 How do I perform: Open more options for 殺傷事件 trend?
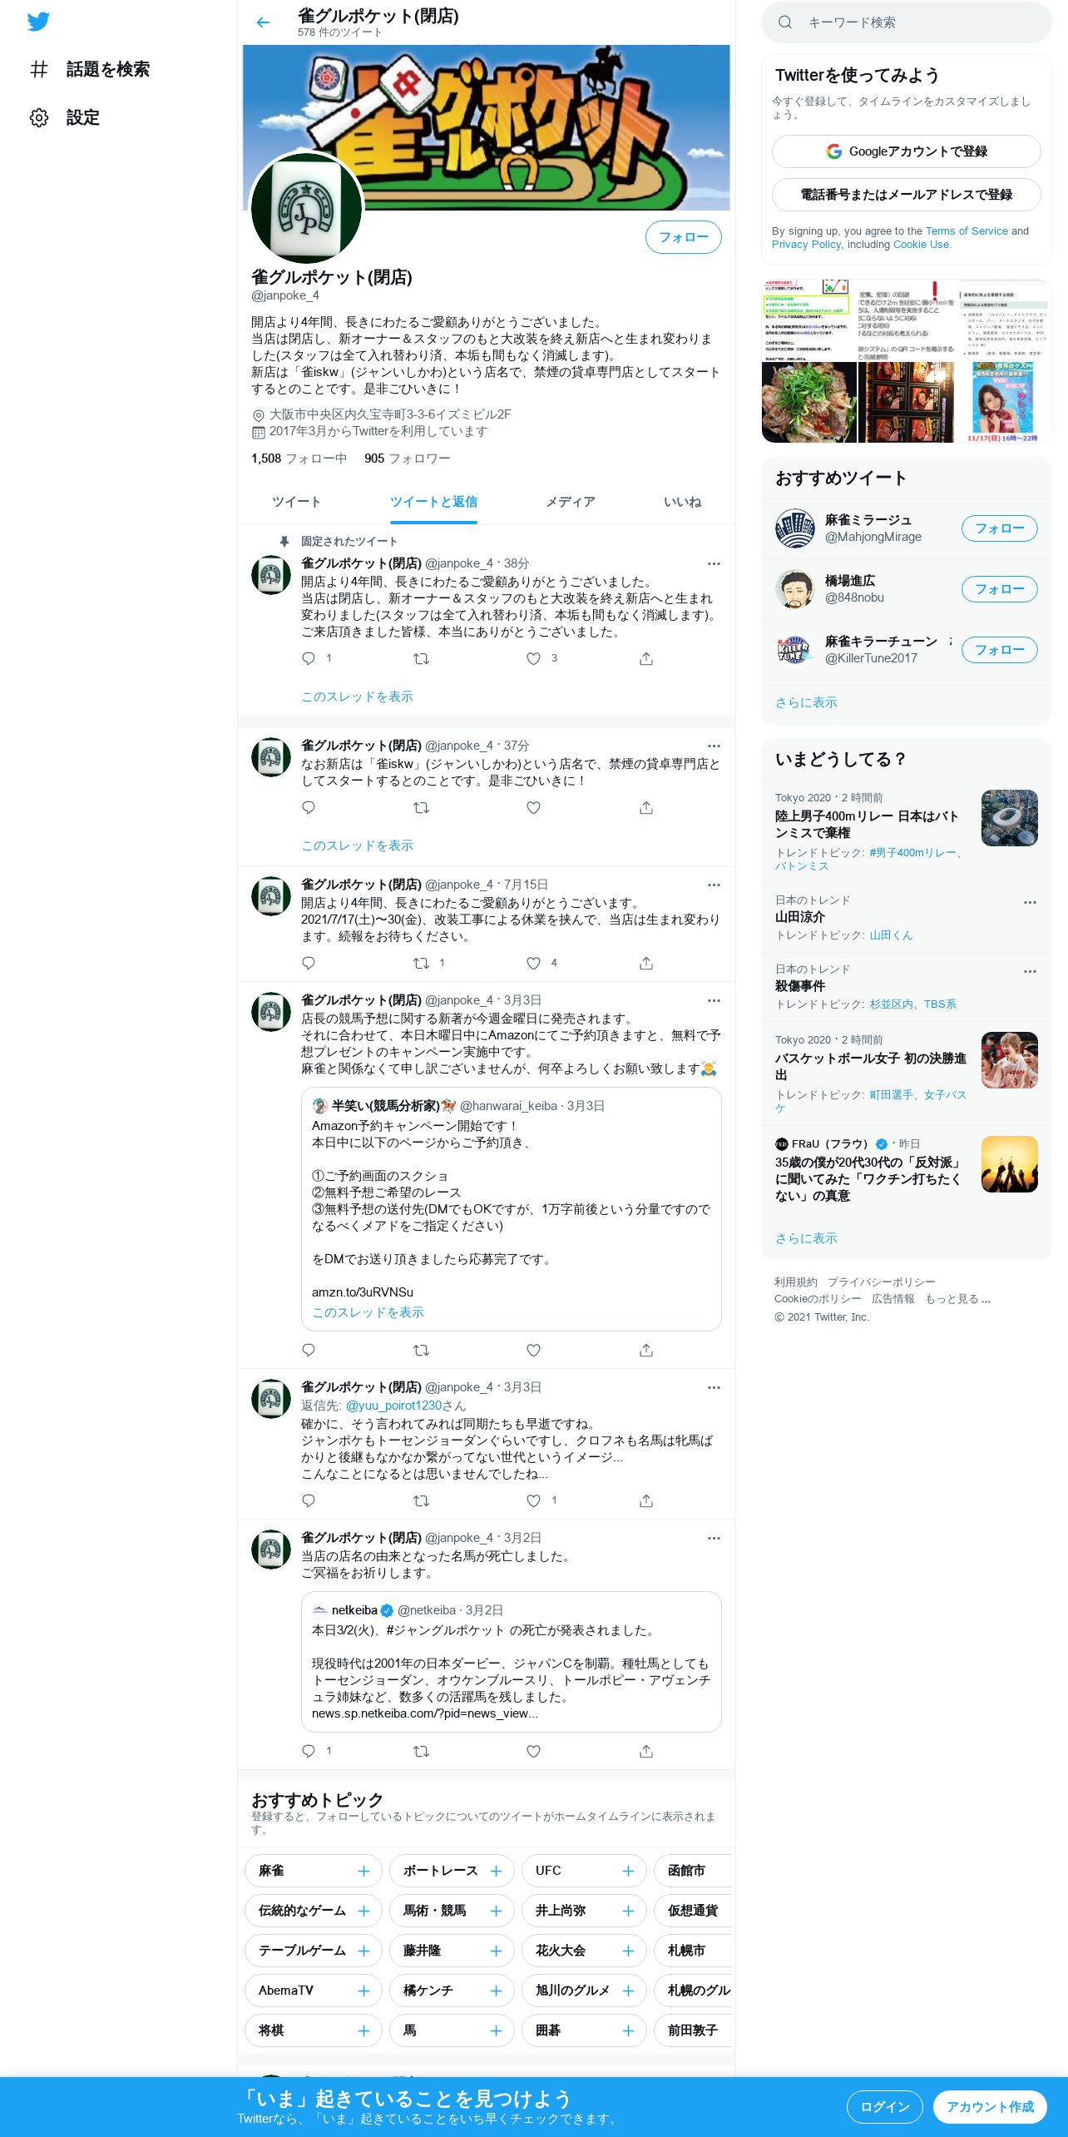point(1030,971)
